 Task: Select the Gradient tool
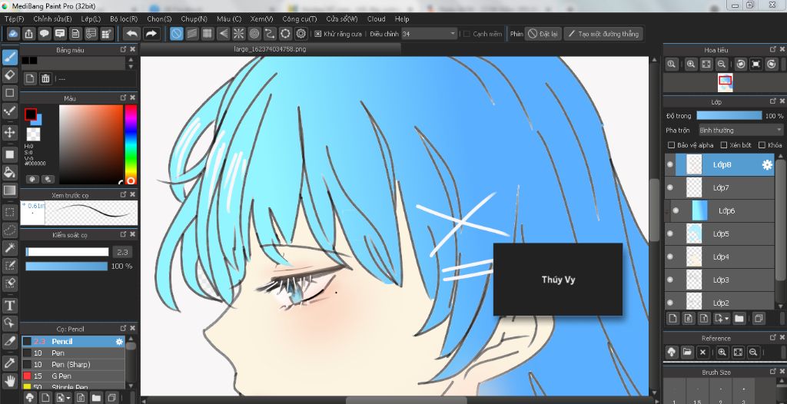coord(10,190)
